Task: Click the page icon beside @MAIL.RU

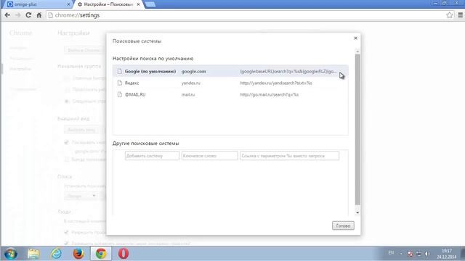Action: [119, 94]
